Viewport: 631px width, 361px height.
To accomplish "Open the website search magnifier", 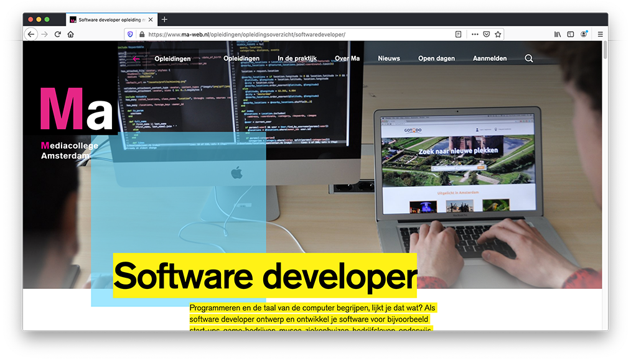I will (529, 58).
